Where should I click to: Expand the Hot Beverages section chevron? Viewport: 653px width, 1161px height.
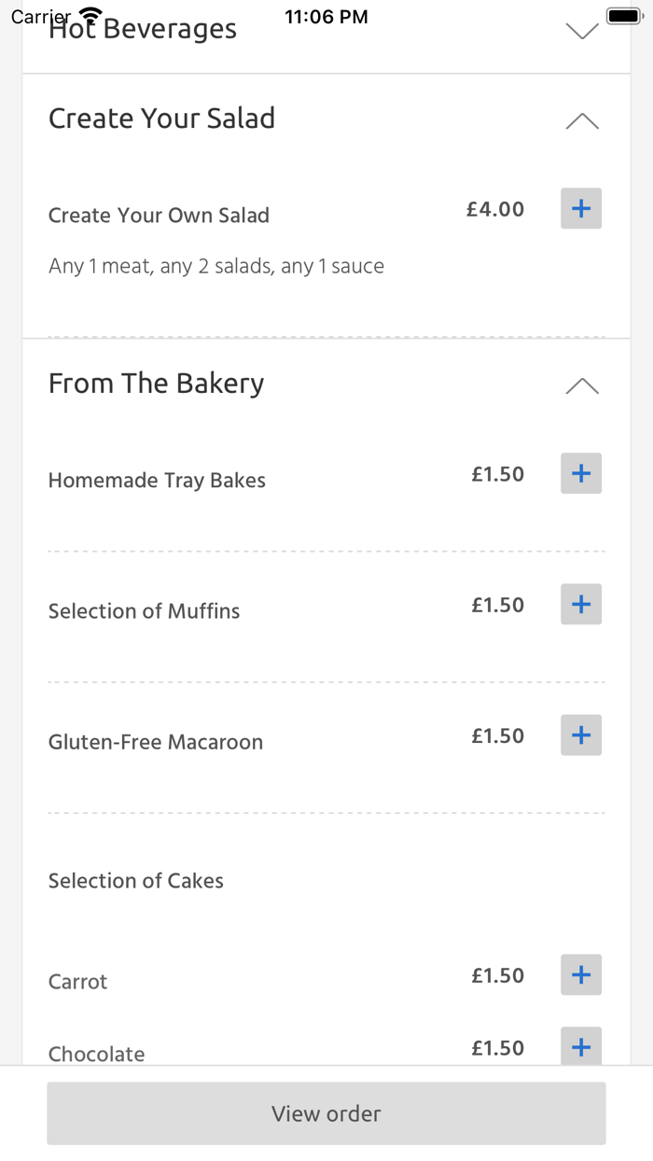[x=582, y=31]
